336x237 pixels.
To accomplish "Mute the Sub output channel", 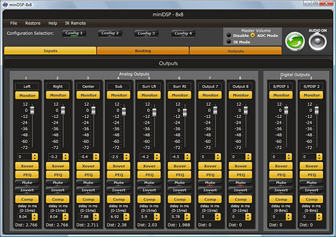I will pos(119,183).
